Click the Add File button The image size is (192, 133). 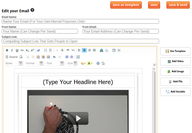tap(175, 81)
